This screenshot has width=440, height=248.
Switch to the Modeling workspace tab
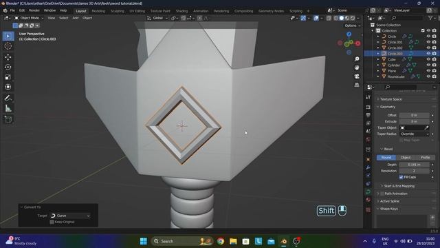98,11
